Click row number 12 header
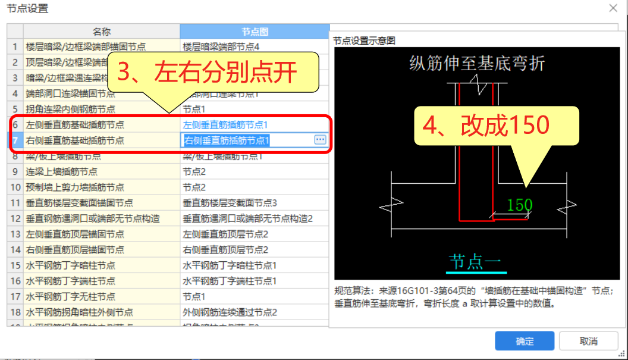 (x=15, y=218)
